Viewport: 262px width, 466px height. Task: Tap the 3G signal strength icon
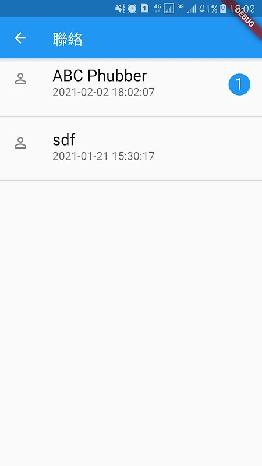pos(186,8)
